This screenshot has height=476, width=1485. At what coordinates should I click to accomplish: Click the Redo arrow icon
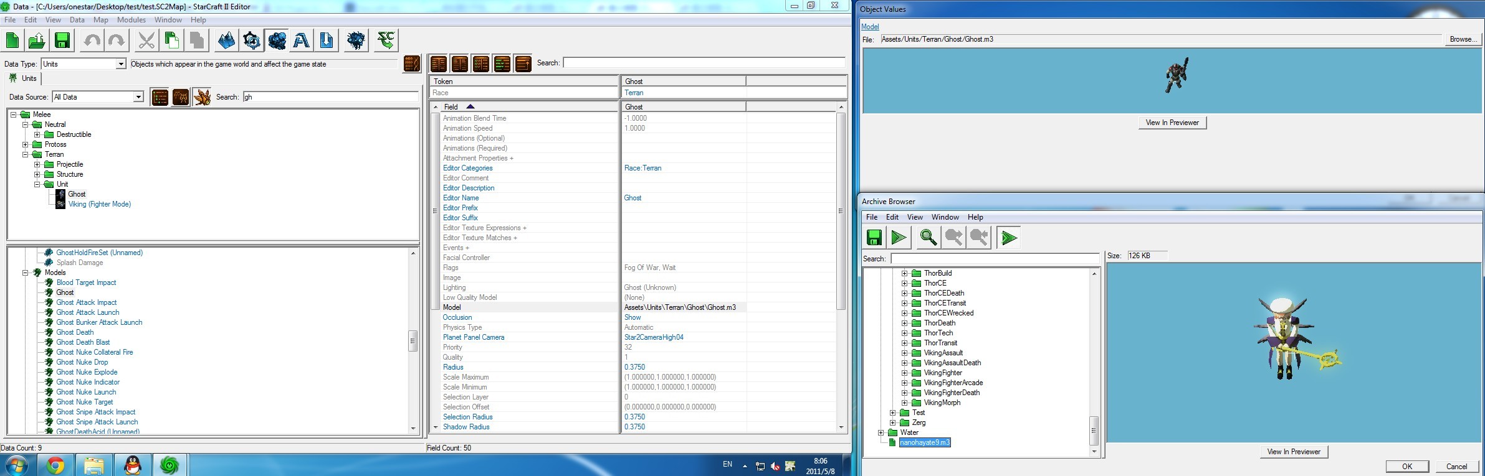(117, 40)
